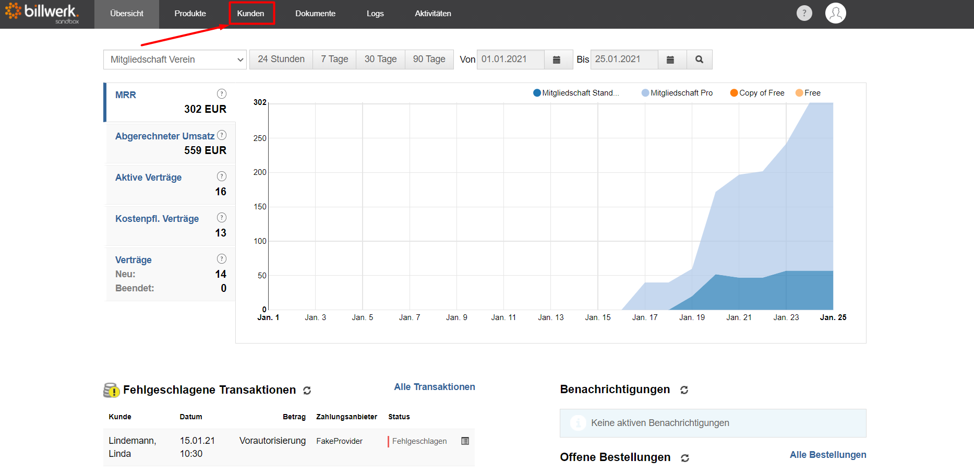Select the Abgerechneter Umsatz card
974x472 pixels.
[171, 143]
